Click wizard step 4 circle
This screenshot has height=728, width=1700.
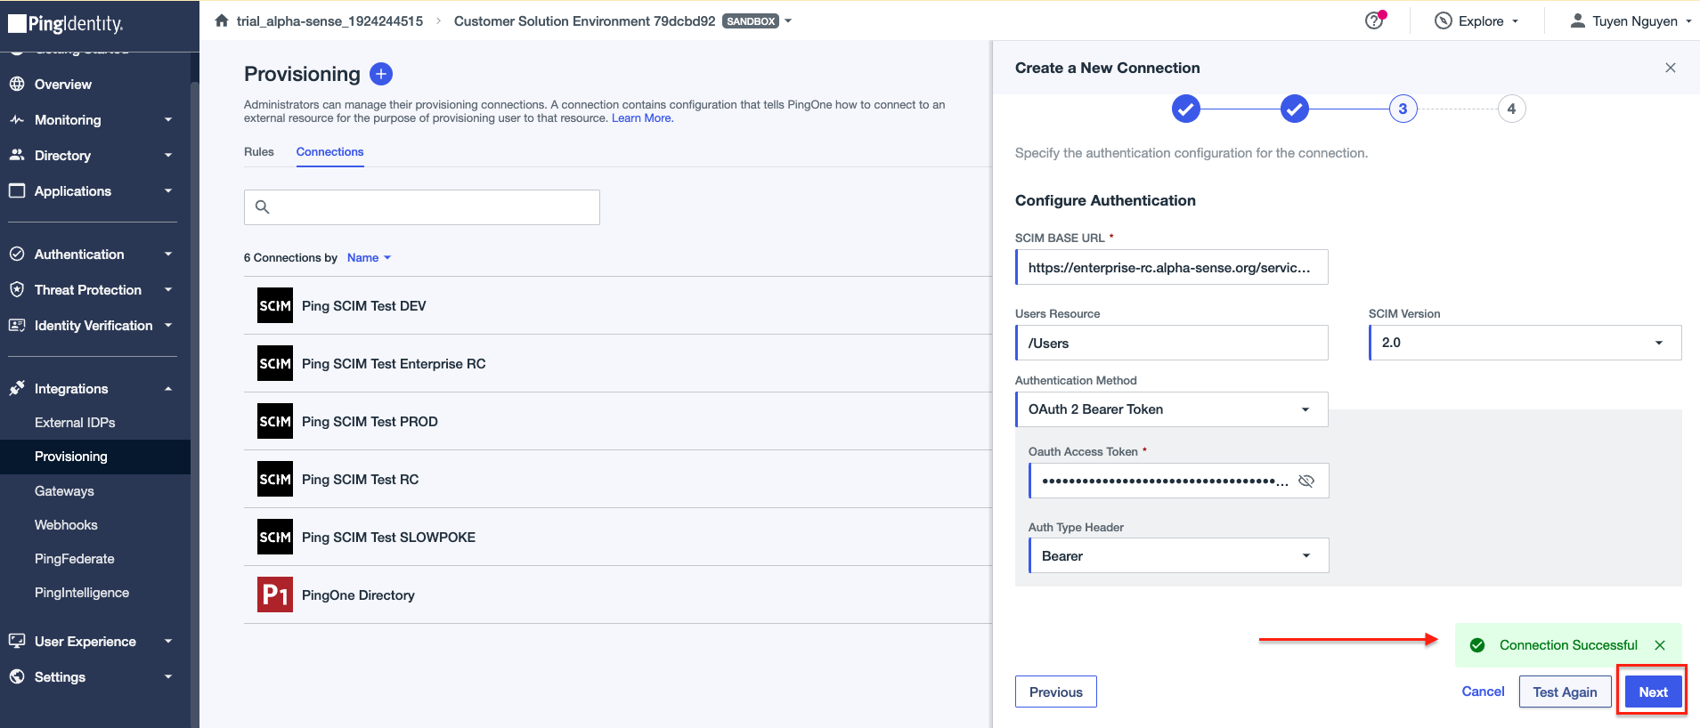[1511, 109]
